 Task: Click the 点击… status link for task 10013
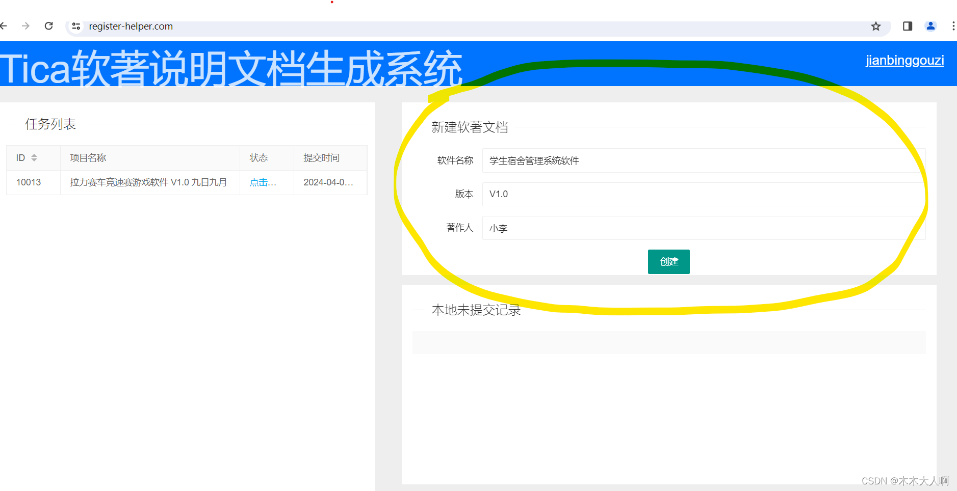coord(263,182)
